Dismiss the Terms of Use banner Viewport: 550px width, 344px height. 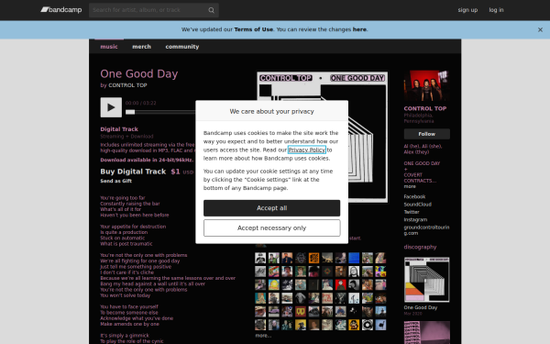click(540, 30)
